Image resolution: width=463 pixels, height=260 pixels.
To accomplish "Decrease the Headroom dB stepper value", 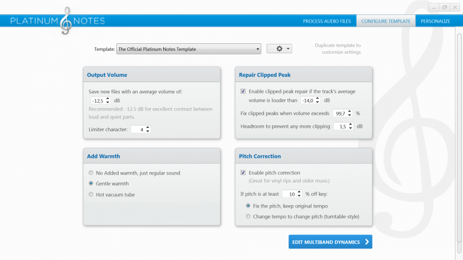I will click(x=351, y=128).
